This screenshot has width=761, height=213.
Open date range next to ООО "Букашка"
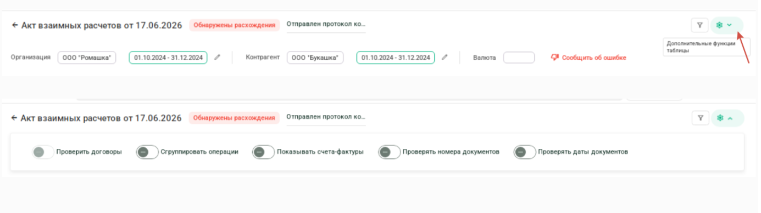396,57
